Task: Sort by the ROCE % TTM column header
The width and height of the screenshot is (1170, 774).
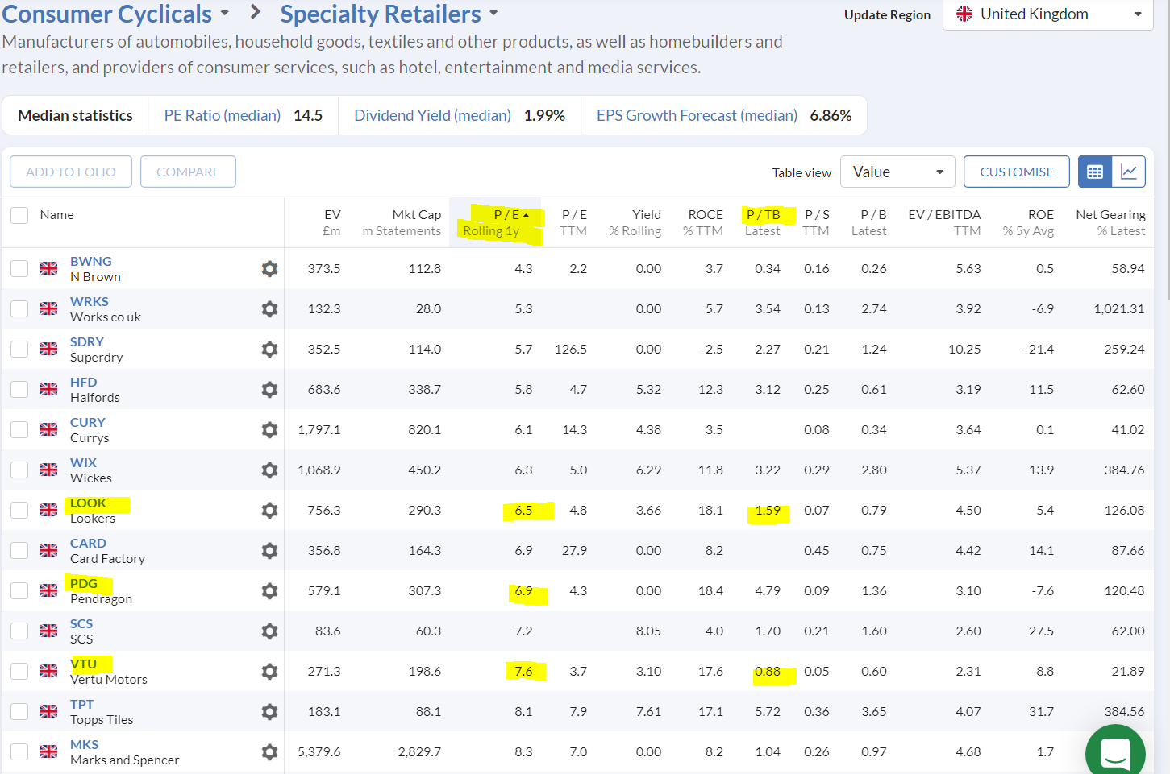Action: click(703, 223)
